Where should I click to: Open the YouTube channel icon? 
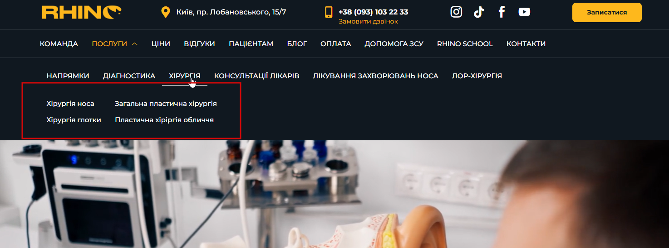pos(524,12)
